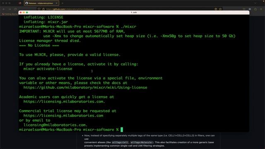Click the browser Forward arrow icon
The image size is (265, 149).
pyautogui.click(x=10, y=9)
